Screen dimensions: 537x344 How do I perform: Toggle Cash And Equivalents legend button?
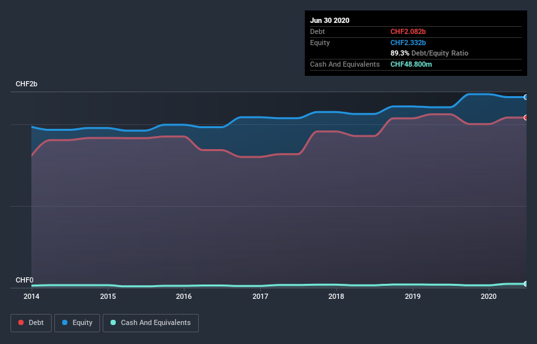pos(150,323)
